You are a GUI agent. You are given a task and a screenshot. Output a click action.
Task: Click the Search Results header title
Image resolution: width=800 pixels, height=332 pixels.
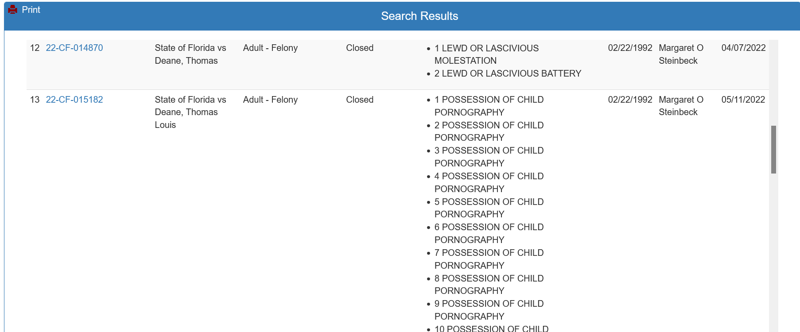click(x=419, y=16)
